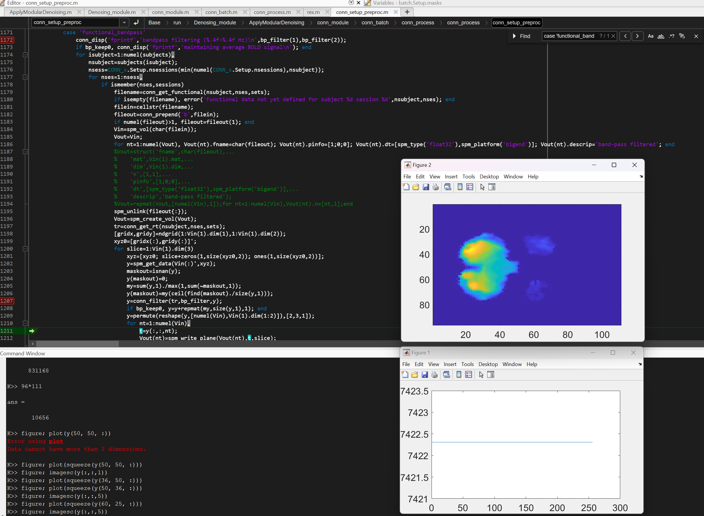Click Save icon in Figure 2 toolbar
The width and height of the screenshot is (704, 516).
(426, 187)
